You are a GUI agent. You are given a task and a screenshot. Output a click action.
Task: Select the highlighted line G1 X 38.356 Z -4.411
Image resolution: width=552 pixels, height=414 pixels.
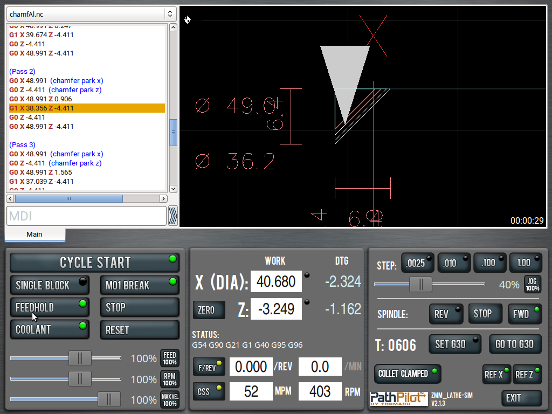pyautogui.click(x=87, y=108)
